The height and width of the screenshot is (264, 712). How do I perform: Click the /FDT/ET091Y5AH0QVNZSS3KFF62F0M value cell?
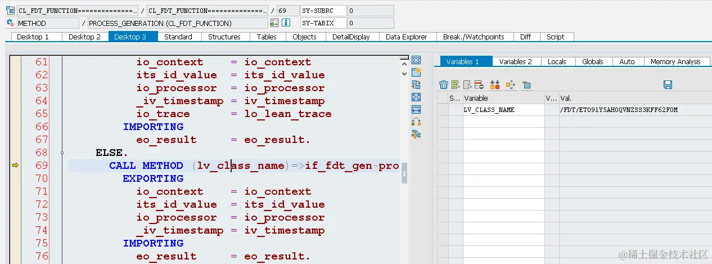pyautogui.click(x=636, y=110)
